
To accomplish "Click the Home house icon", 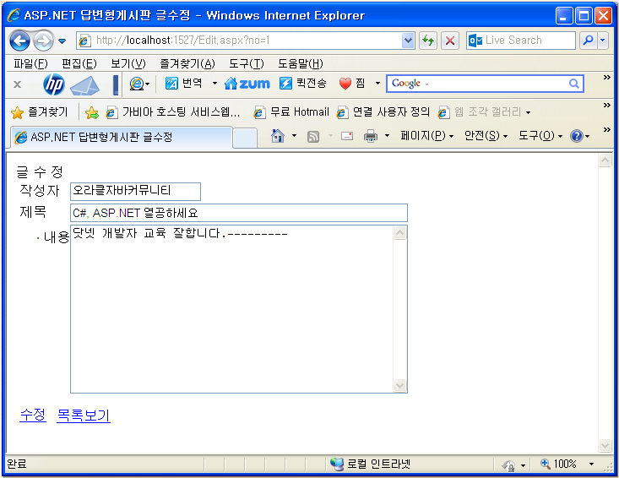I will tap(278, 136).
